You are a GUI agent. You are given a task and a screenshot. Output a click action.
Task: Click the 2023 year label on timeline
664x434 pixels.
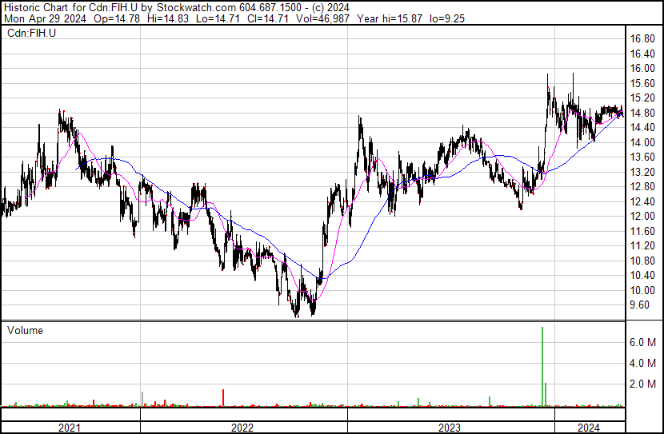point(450,428)
